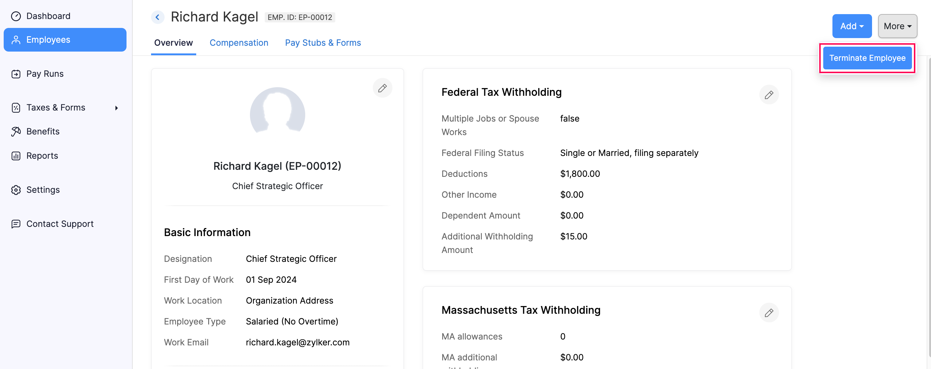Click the Settings gear icon
Screen dimensions: 931x369
click(16, 189)
